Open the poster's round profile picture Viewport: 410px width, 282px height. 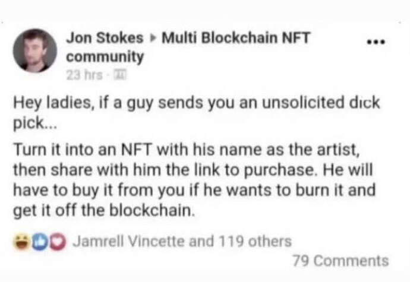click(35, 50)
